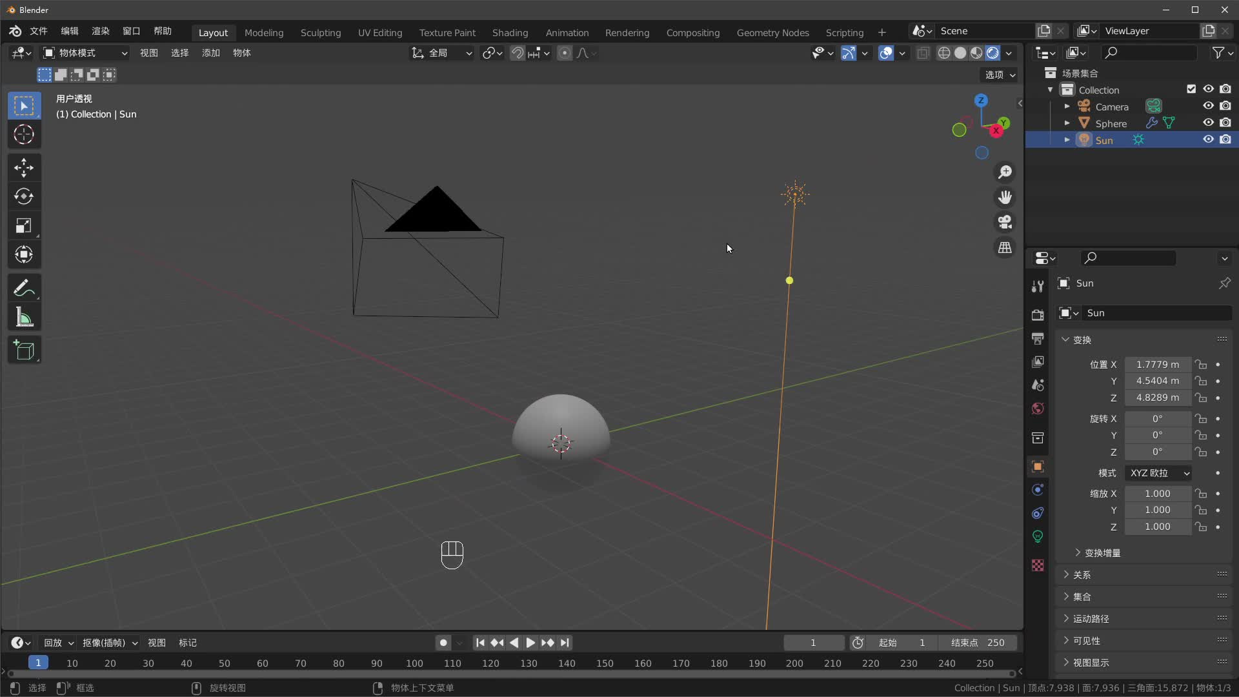Click the auto keying record button
Viewport: 1239px width, 697px height.
(x=443, y=643)
